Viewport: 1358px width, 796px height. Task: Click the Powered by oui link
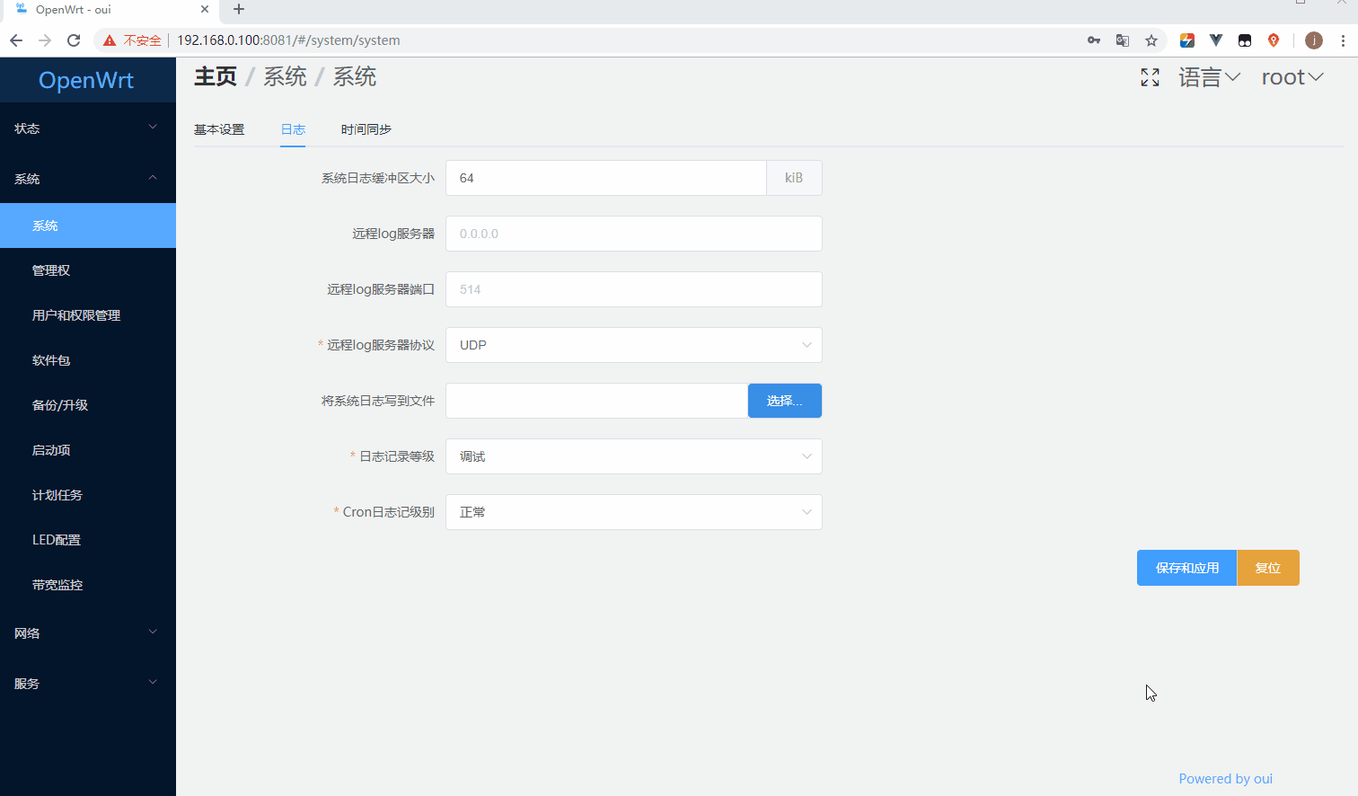click(1225, 778)
